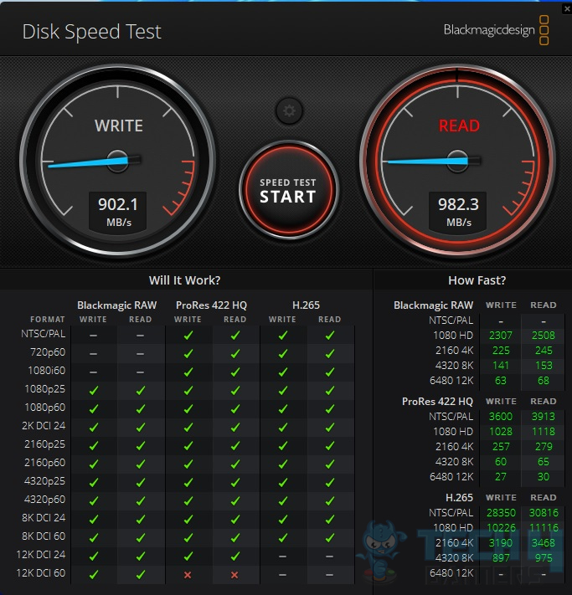The image size is (572, 595).
Task: Click the 1080i60 format row label
Action: tap(47, 371)
